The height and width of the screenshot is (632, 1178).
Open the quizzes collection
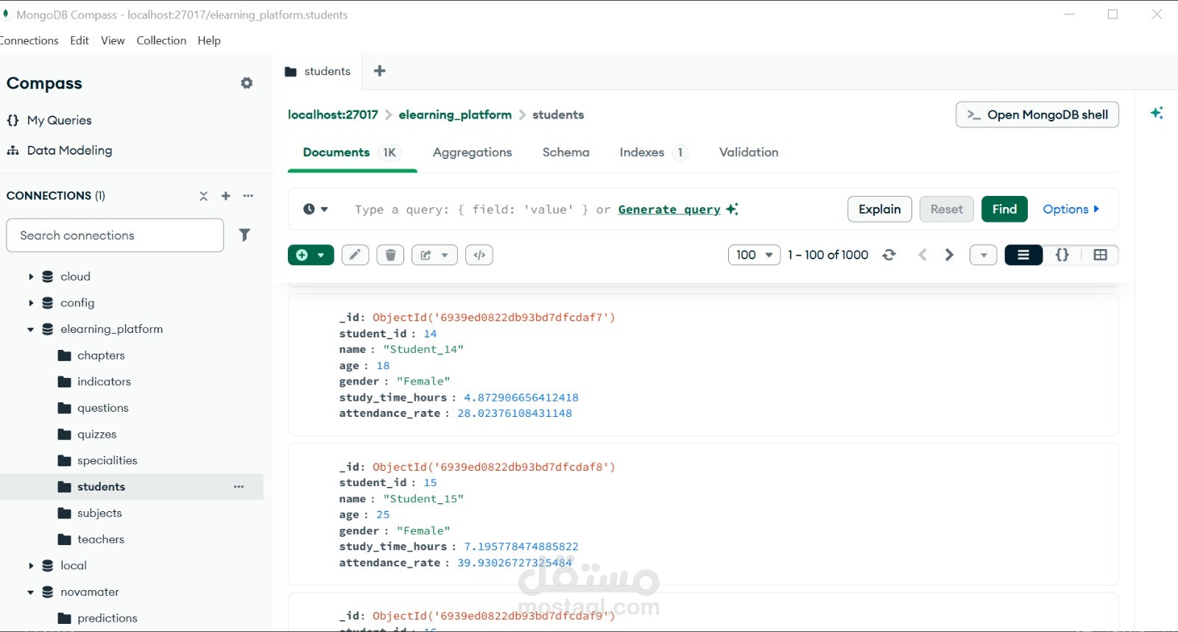pyautogui.click(x=96, y=435)
